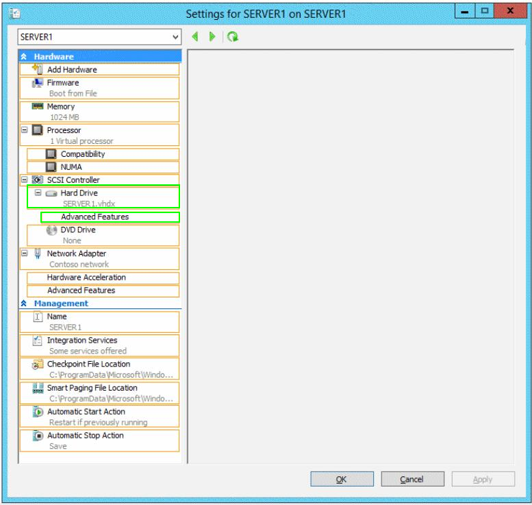
Task: Click the 'Contoso network' label
Action: pyautogui.click(x=79, y=264)
